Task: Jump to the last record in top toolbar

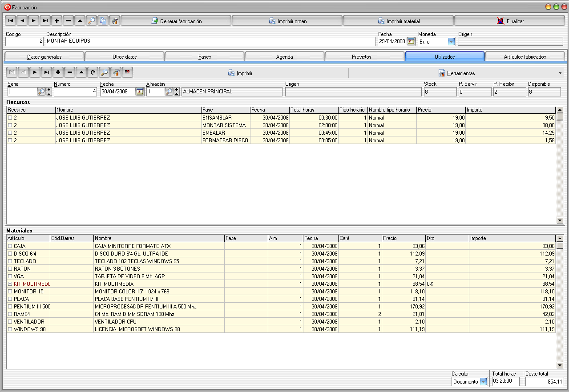Action: tap(45, 21)
